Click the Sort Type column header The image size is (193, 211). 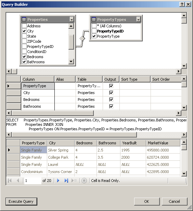tap(135, 79)
